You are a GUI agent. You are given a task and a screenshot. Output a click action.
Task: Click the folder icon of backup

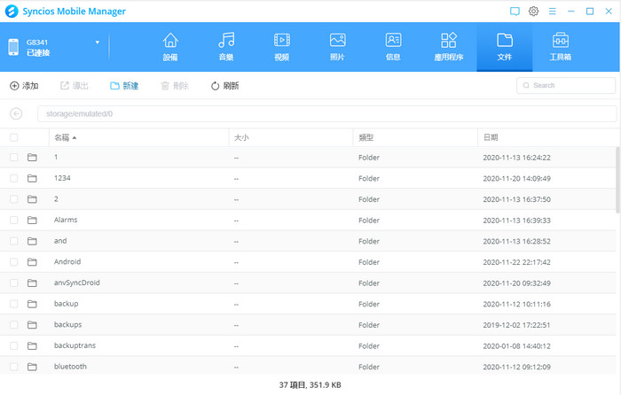[32, 304]
